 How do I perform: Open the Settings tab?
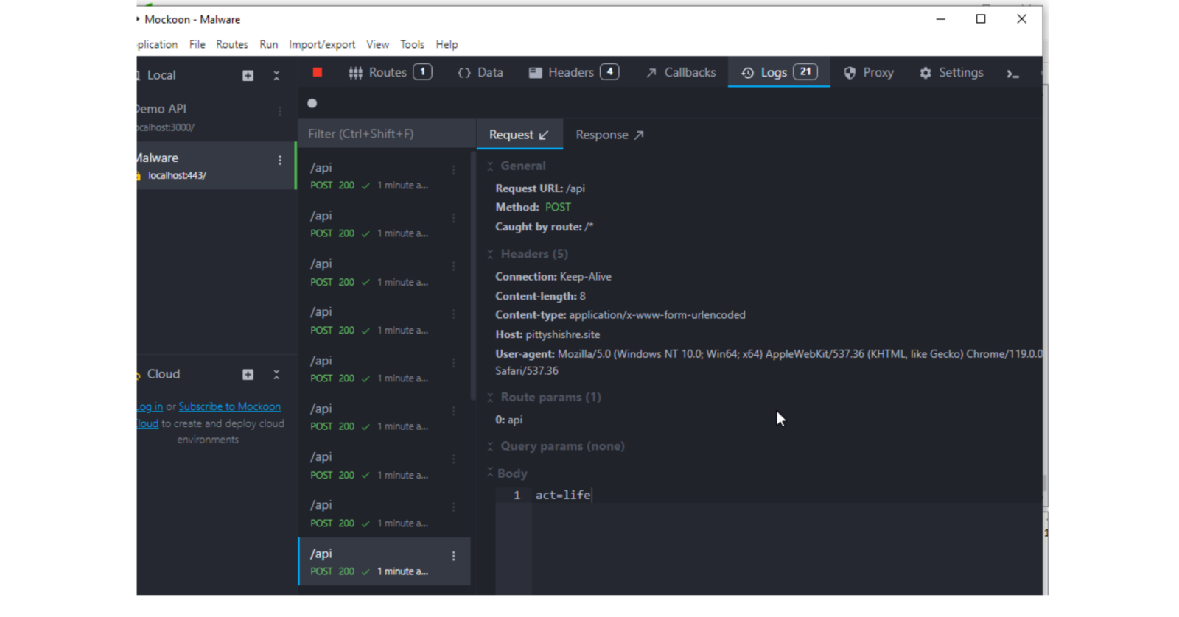click(x=951, y=73)
